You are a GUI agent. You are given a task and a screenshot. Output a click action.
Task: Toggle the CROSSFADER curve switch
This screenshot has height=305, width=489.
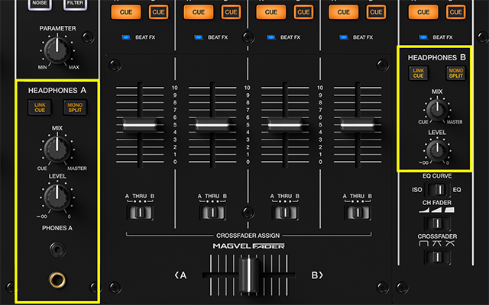(435, 257)
